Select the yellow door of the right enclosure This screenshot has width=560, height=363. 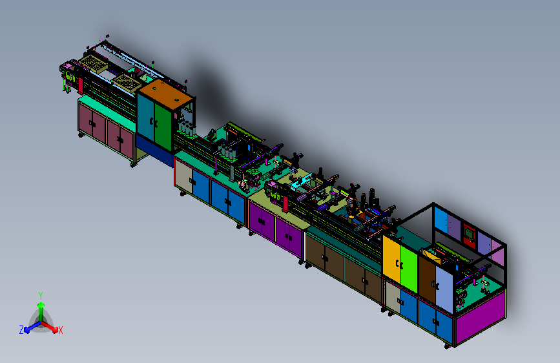(x=391, y=260)
